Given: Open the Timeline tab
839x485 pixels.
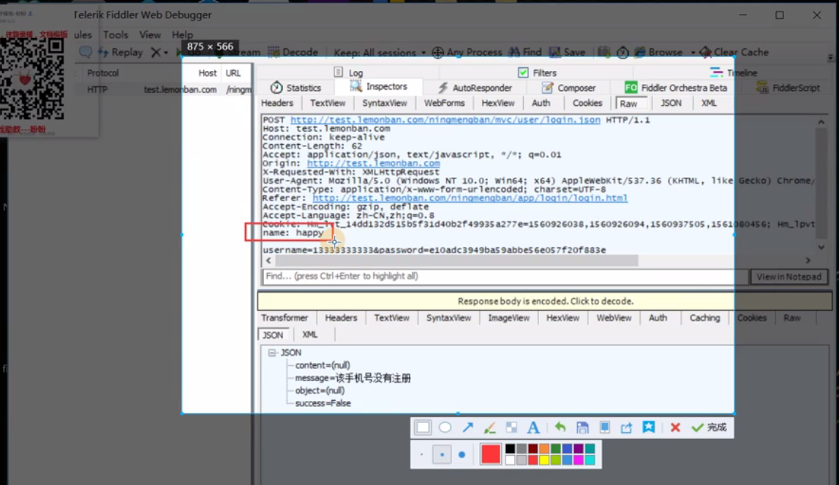Looking at the screenshot, I should pyautogui.click(x=733, y=73).
